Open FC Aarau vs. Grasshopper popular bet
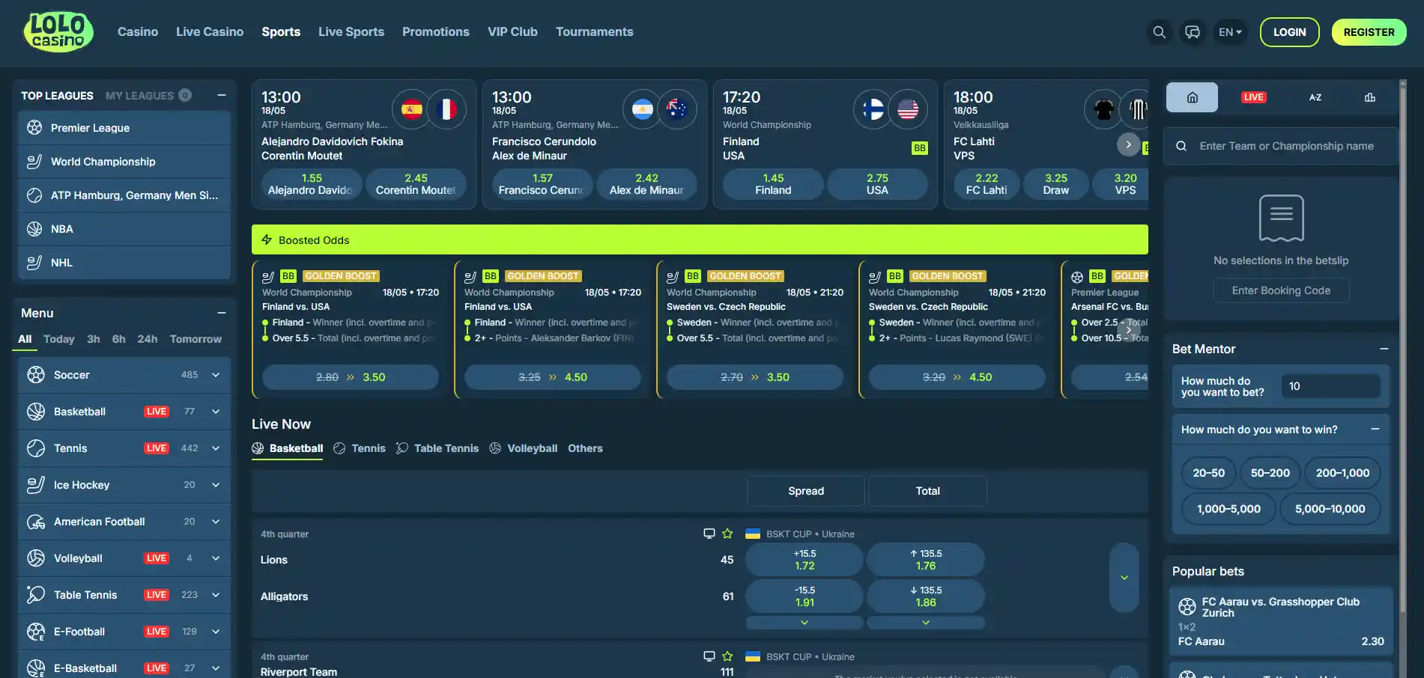Screen dimensions: 1424x678 [x=1281, y=621]
